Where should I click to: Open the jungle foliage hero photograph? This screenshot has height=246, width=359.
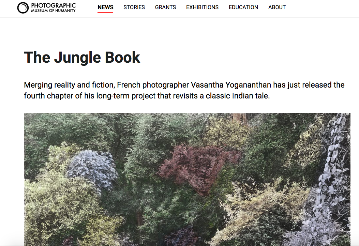[x=187, y=180]
